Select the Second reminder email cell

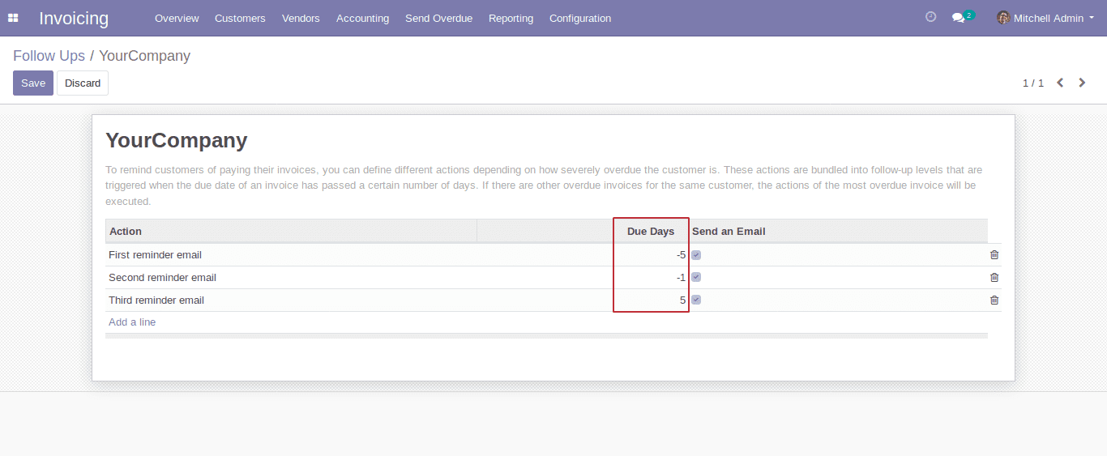(291, 277)
